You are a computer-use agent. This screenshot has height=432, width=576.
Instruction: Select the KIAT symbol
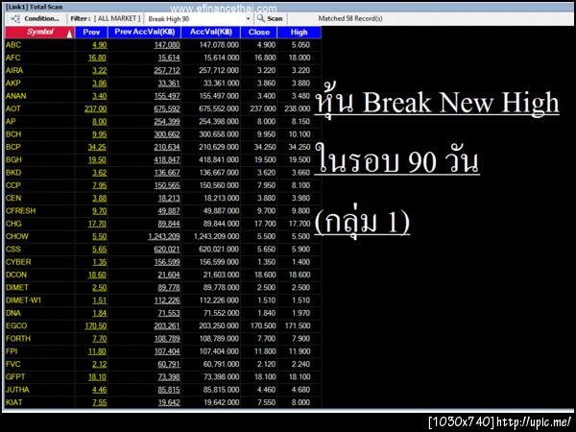tap(14, 402)
